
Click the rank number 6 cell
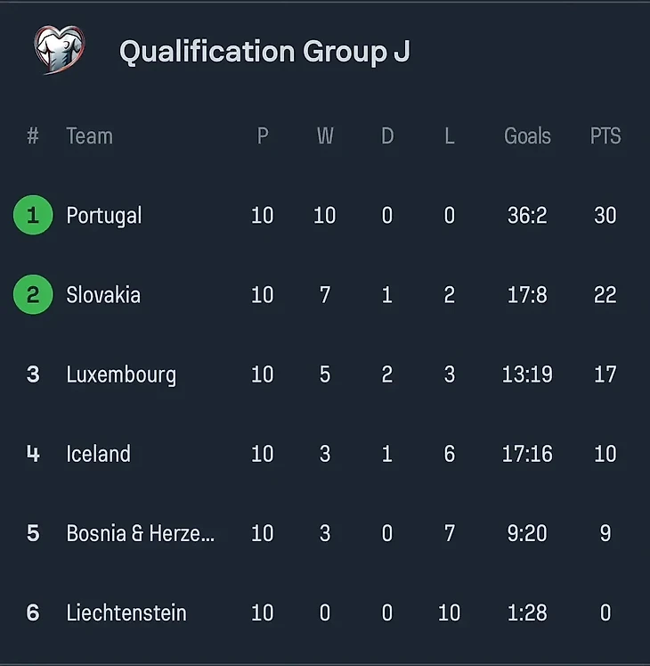pyautogui.click(x=33, y=613)
